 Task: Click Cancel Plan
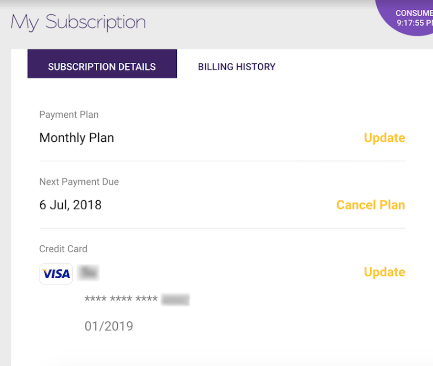click(x=370, y=205)
